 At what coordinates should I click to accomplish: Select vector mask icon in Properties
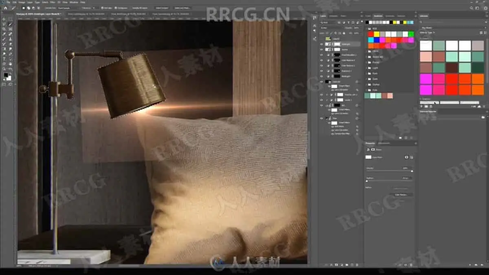point(412,157)
